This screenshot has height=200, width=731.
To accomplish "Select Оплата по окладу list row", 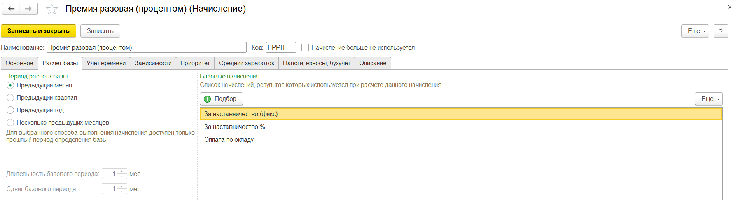I will pyautogui.click(x=229, y=140).
